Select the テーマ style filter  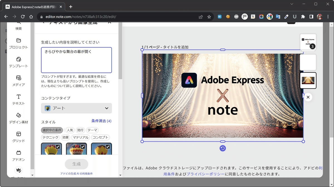(x=92, y=130)
